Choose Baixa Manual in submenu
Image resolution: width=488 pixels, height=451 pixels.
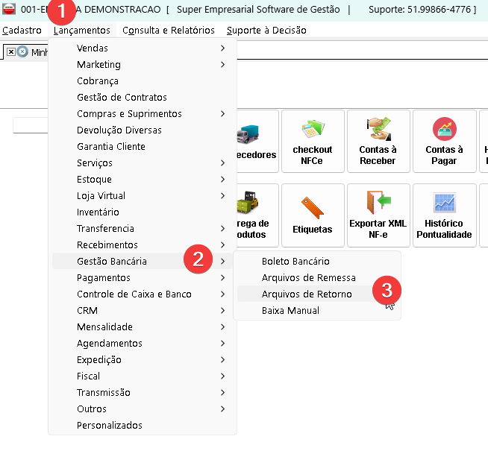coord(317,311)
